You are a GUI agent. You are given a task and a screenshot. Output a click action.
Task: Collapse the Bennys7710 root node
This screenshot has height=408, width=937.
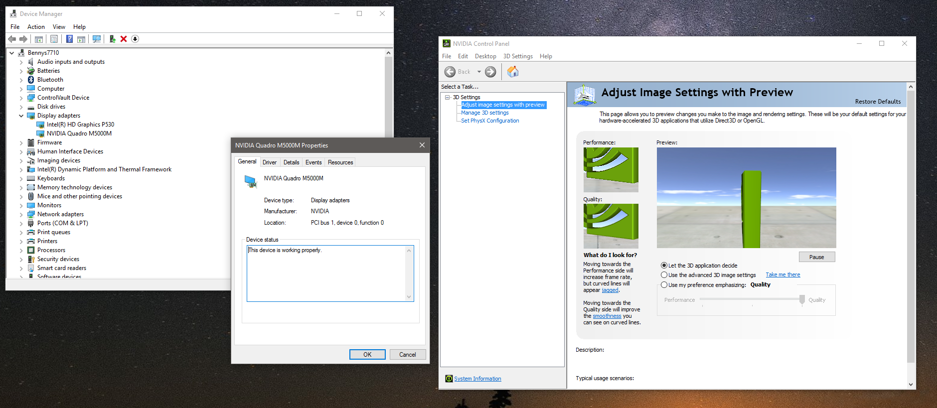(x=11, y=53)
